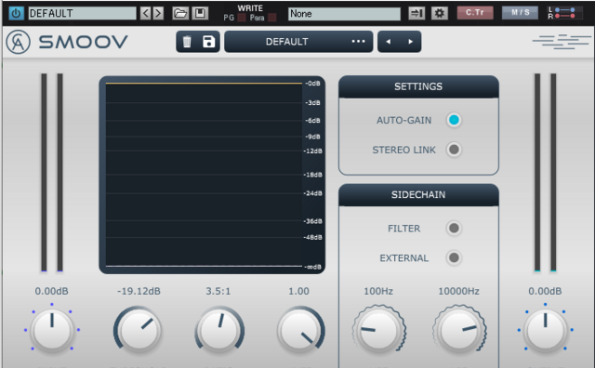The image size is (595, 368).
Task: Enable the EXTERNAL sidechain toggle
Action: coord(454,258)
